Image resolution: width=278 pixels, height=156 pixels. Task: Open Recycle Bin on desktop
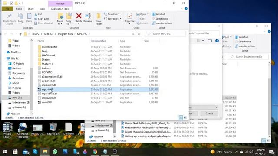click(x=53, y=129)
